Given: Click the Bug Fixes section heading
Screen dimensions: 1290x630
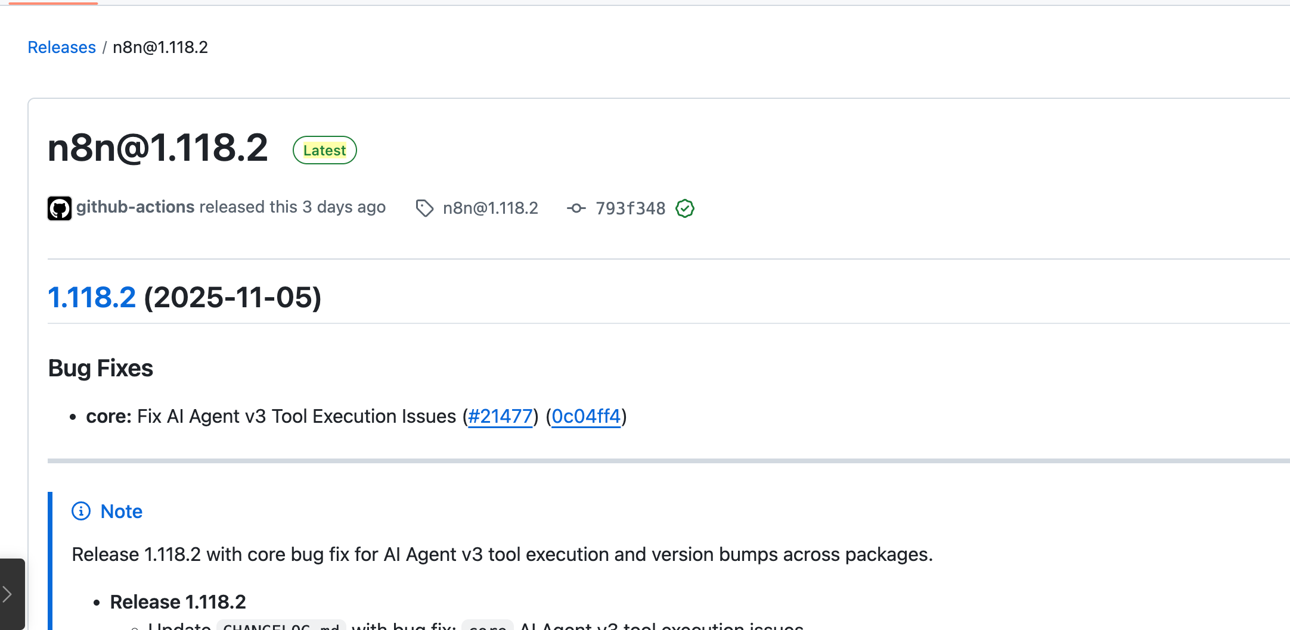Looking at the screenshot, I should (101, 368).
